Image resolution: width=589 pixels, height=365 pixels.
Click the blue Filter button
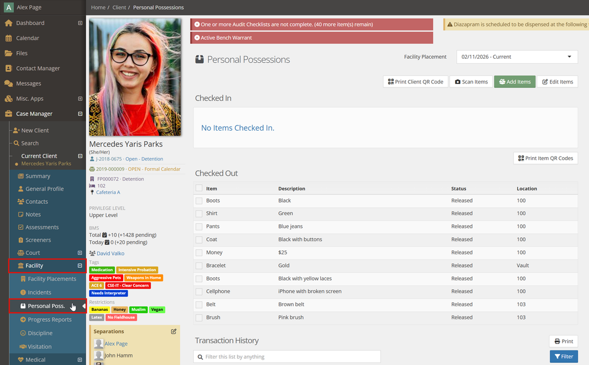[x=564, y=356]
